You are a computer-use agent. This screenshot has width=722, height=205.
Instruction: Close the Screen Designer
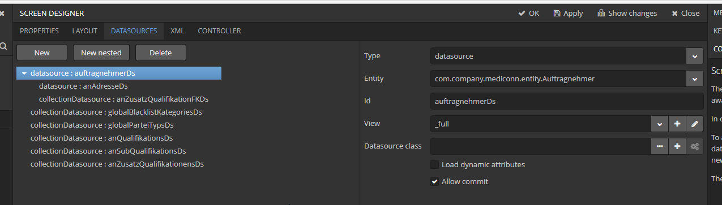685,13
